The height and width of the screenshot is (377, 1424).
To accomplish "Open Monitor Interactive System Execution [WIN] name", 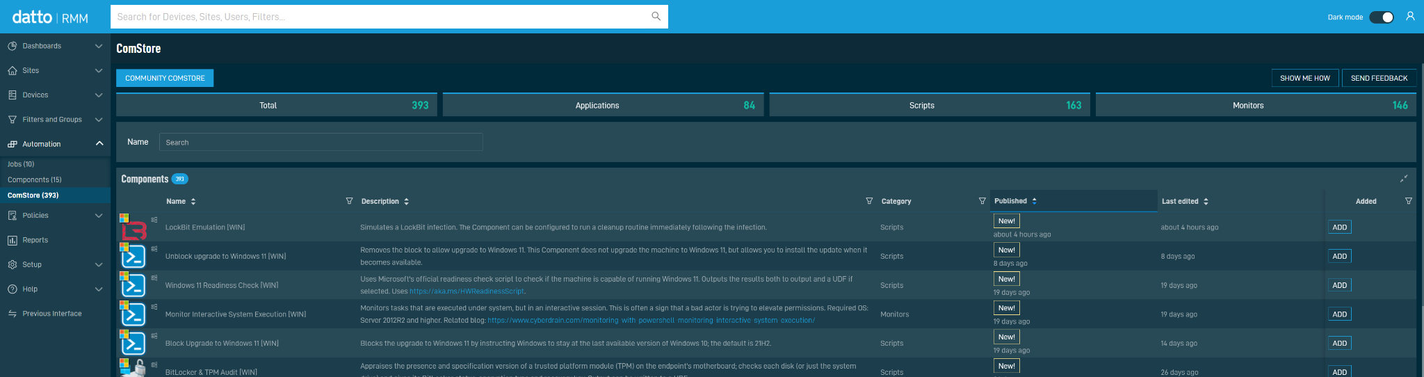I will coord(236,314).
